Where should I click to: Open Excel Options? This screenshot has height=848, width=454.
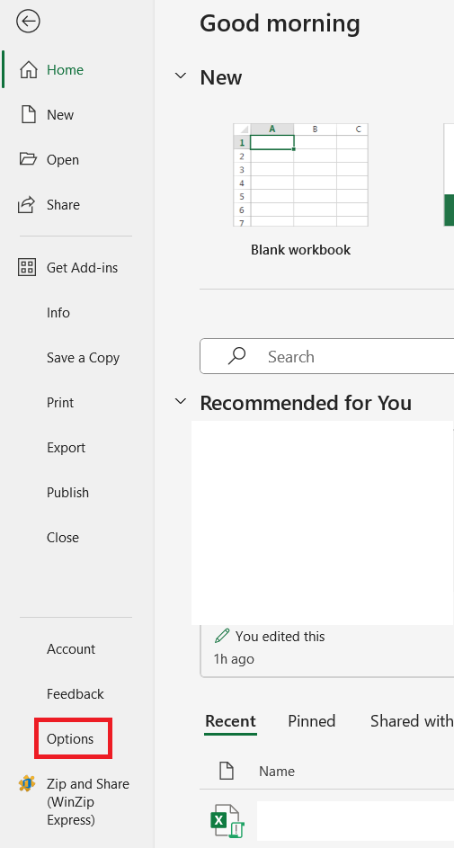(x=70, y=739)
